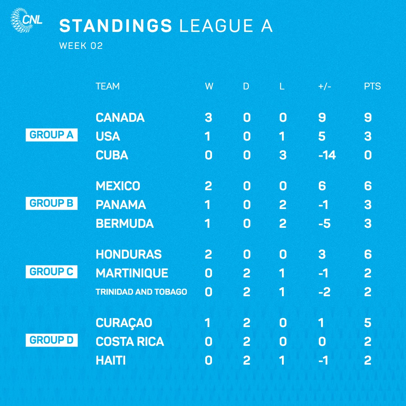Viewport: 406px width, 406px height.
Task: Click the +/- column header
Action: [x=325, y=86]
